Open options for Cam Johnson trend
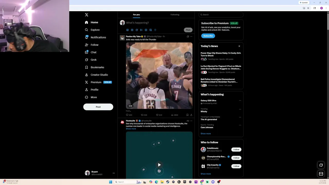 (240, 125)
